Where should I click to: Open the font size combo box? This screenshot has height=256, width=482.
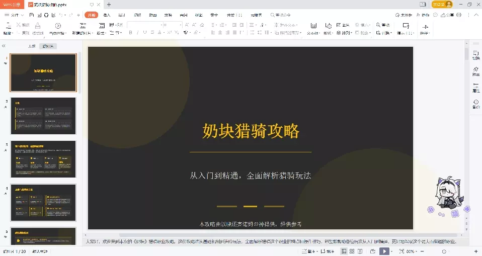coord(173,25)
